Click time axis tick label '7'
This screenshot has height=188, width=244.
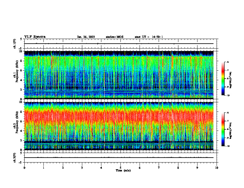159,168
